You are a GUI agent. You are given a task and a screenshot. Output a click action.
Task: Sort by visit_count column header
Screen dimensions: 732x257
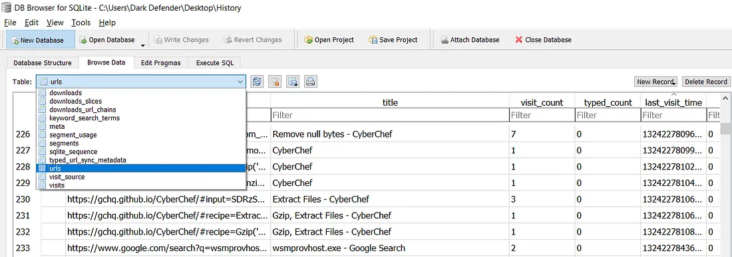coord(542,102)
